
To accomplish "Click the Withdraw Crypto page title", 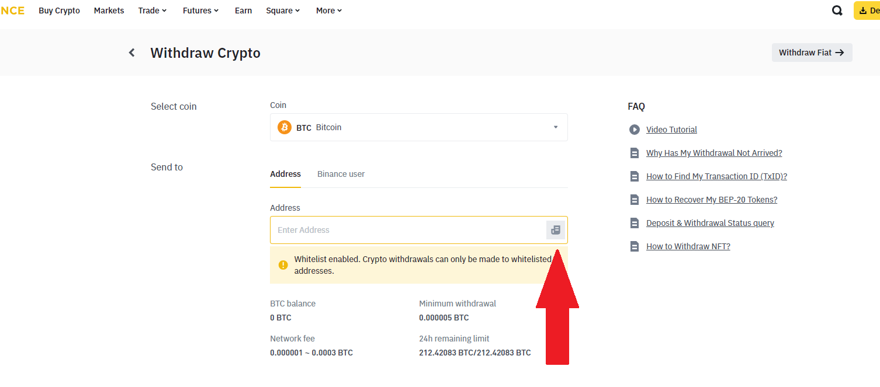I will coord(206,53).
